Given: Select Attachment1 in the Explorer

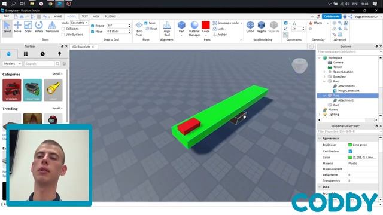Looking at the screenshot, I should click(346, 100).
